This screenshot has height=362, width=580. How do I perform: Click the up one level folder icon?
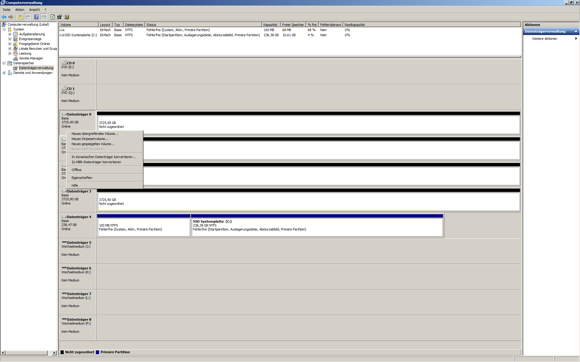(x=20, y=17)
